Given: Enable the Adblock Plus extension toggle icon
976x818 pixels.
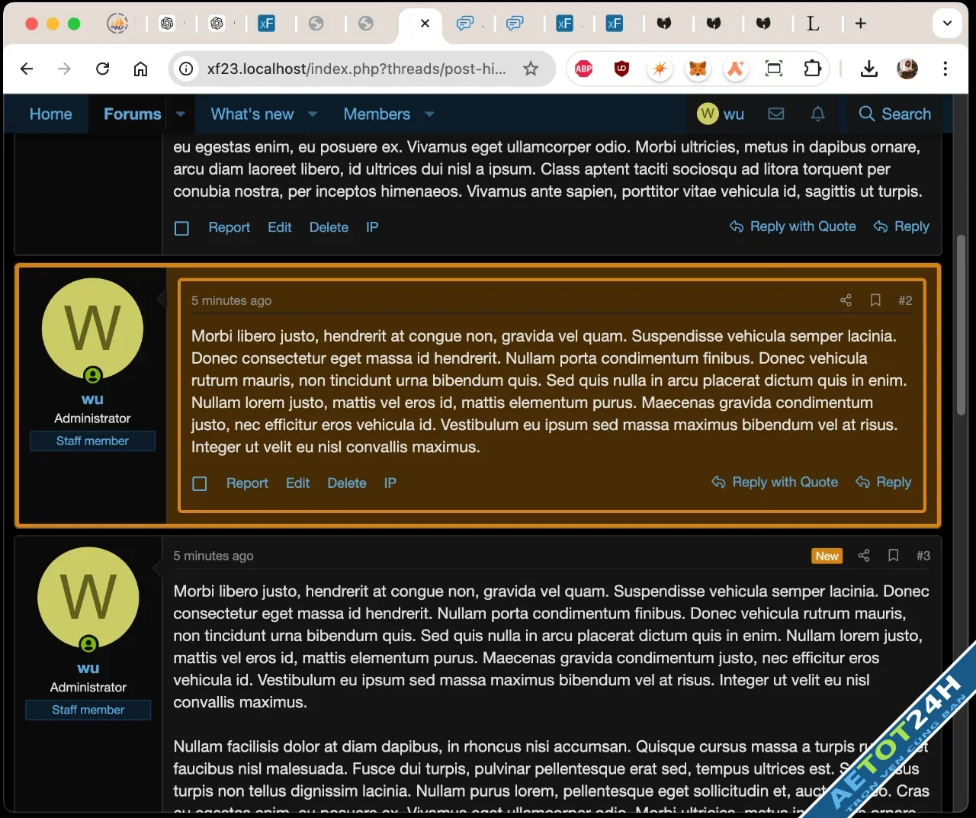Looking at the screenshot, I should tap(583, 69).
